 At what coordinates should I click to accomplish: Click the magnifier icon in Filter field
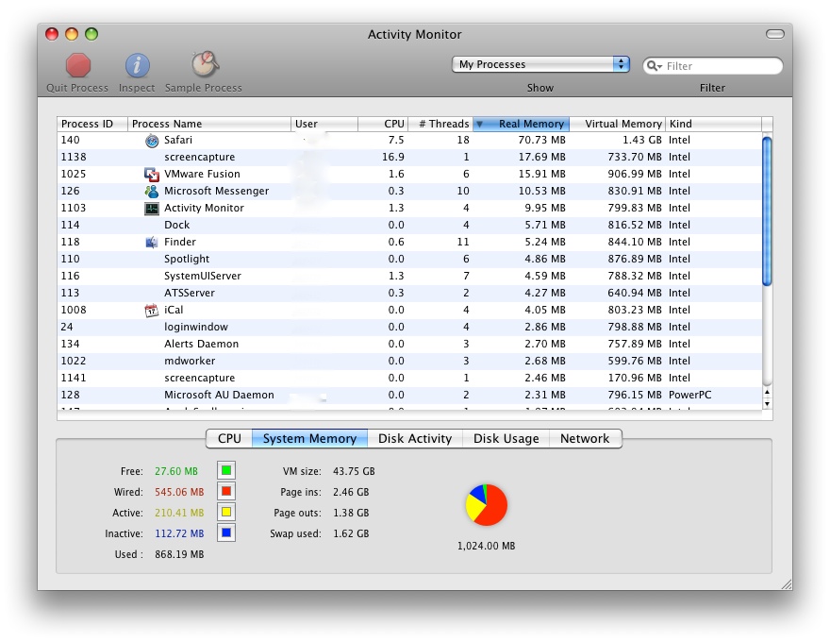click(655, 66)
